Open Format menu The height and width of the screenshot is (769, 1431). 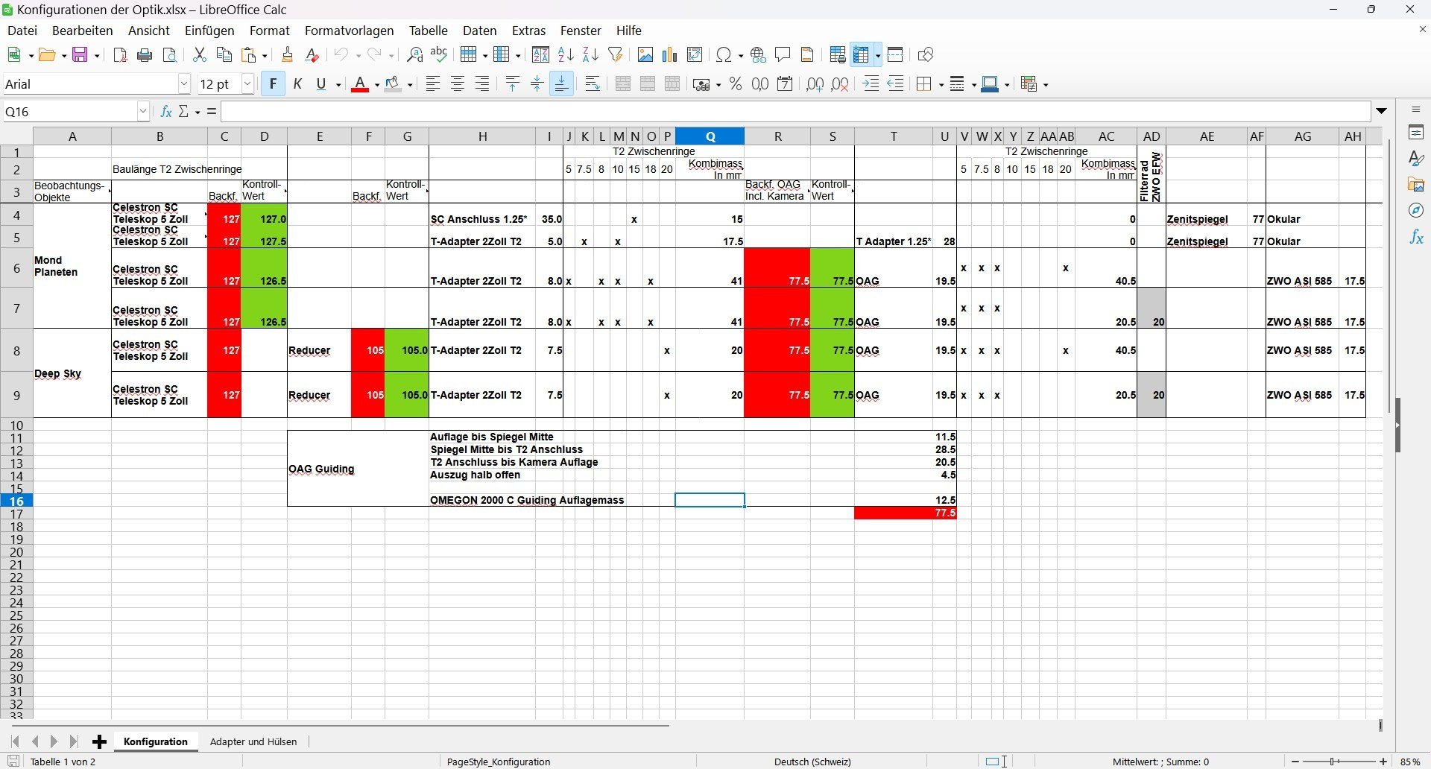pos(270,31)
